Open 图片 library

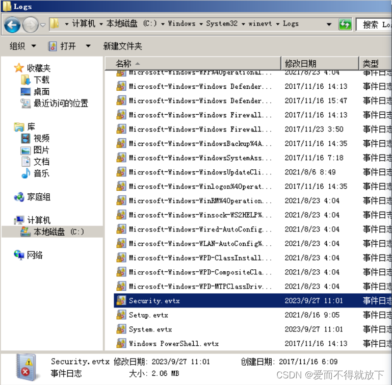[x=35, y=150]
